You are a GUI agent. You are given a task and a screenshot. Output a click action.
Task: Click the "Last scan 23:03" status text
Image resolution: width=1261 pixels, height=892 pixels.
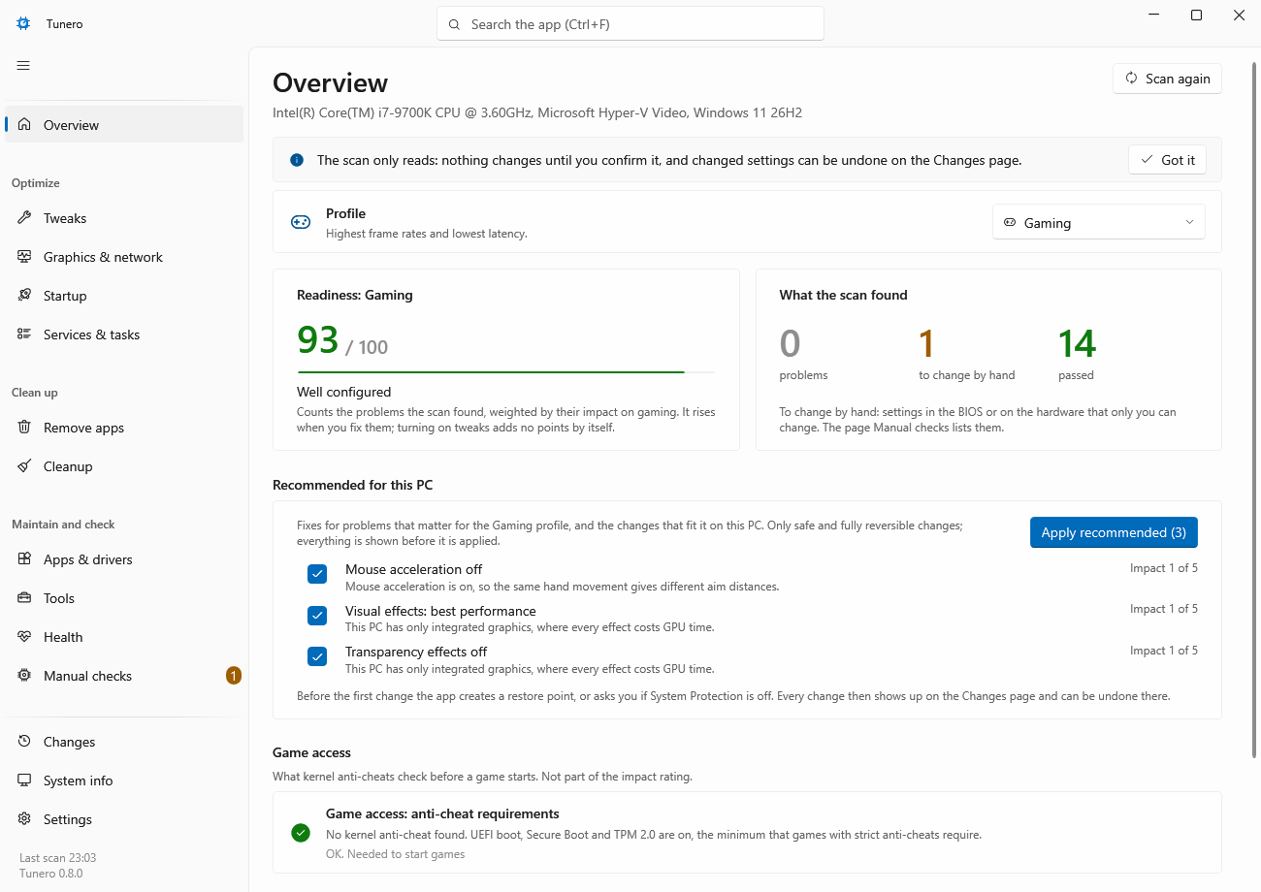click(x=57, y=858)
